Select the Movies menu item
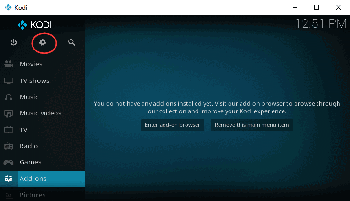Image resolution: width=350 pixels, height=201 pixels. tap(43, 64)
